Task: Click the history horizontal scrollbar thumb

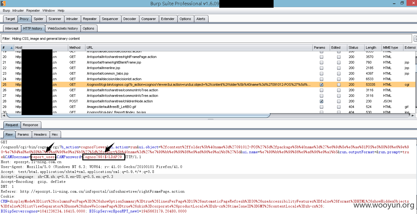Action: pos(138,115)
